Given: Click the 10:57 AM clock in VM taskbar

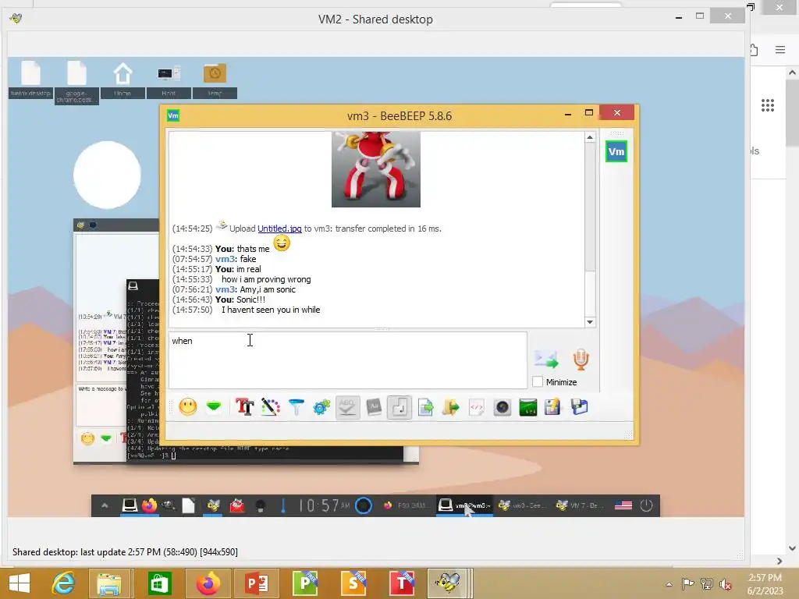Looking at the screenshot, I should coord(324,505).
